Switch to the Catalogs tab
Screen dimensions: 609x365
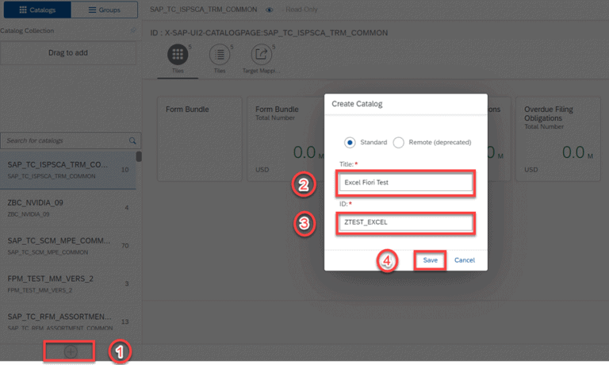(x=36, y=10)
